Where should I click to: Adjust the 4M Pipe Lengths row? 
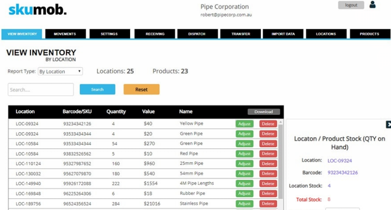(x=244, y=183)
